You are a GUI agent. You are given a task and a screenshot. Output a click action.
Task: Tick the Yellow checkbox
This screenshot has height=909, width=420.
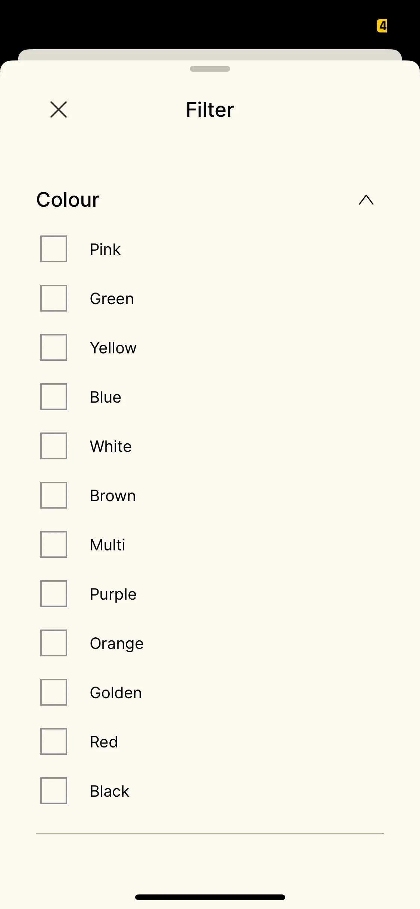(x=54, y=347)
